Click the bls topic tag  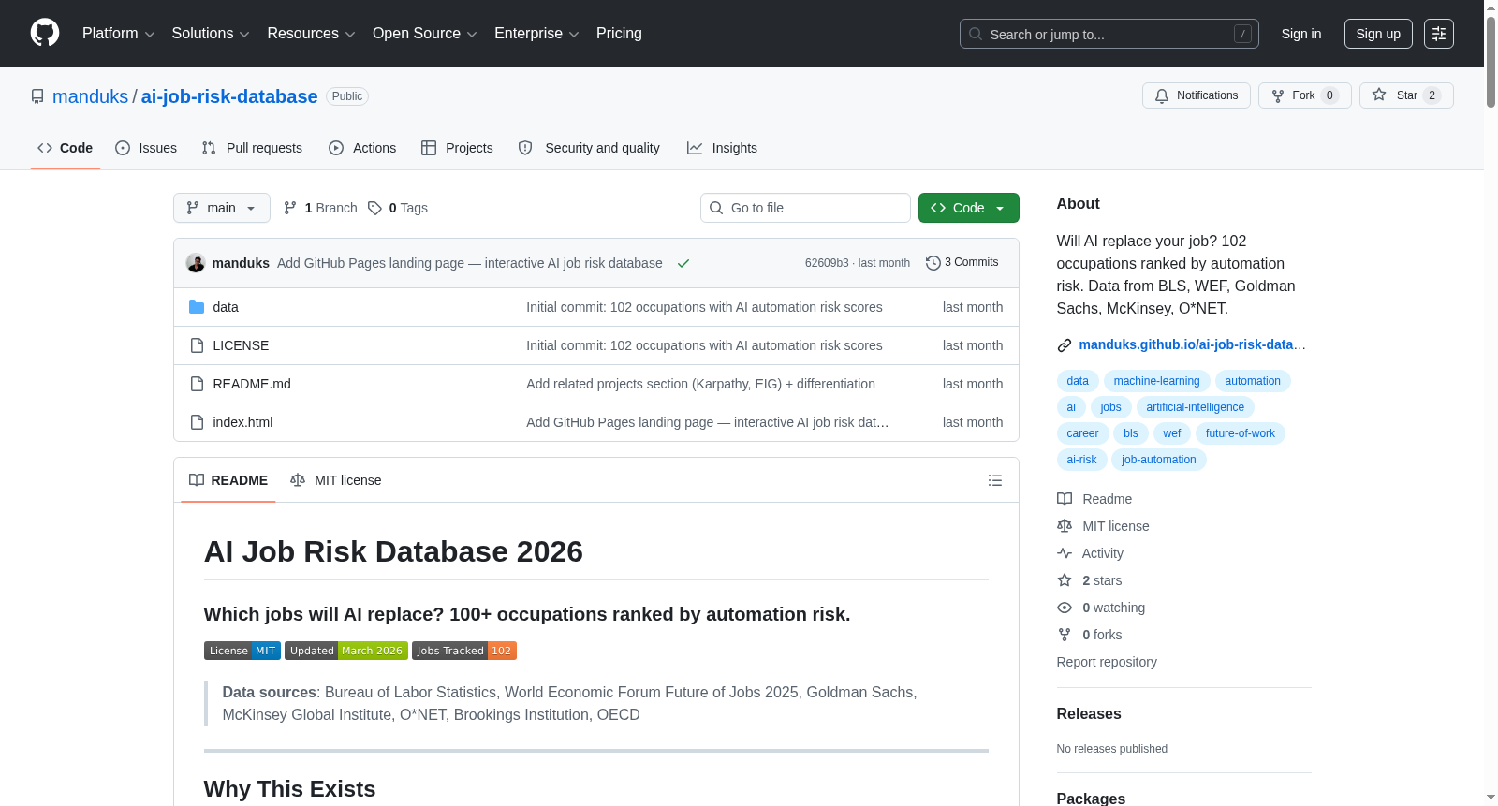coord(1131,433)
